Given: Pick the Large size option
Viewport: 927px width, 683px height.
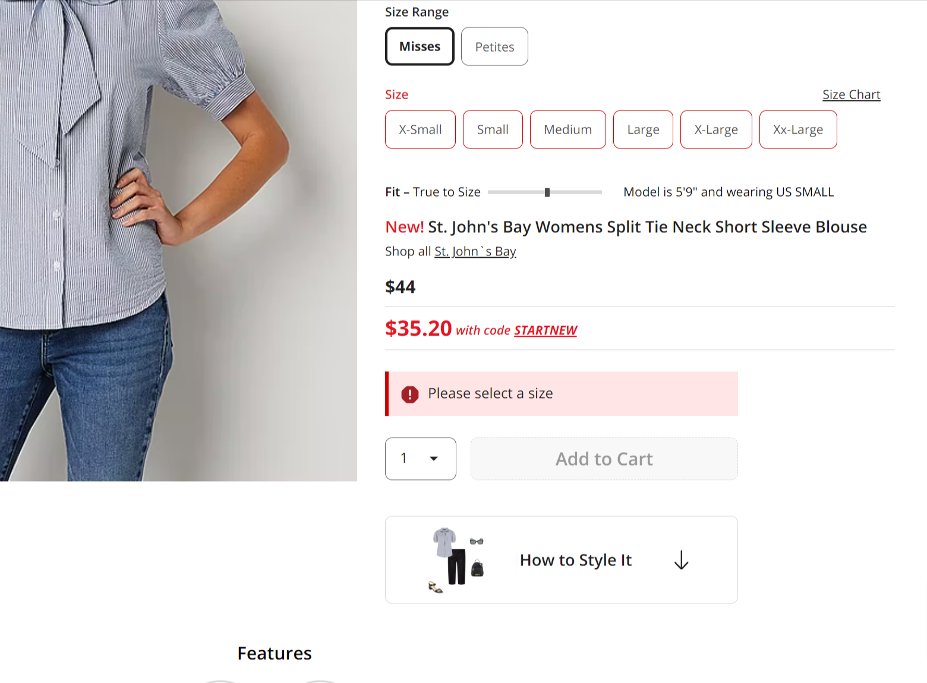Looking at the screenshot, I should pyautogui.click(x=643, y=129).
